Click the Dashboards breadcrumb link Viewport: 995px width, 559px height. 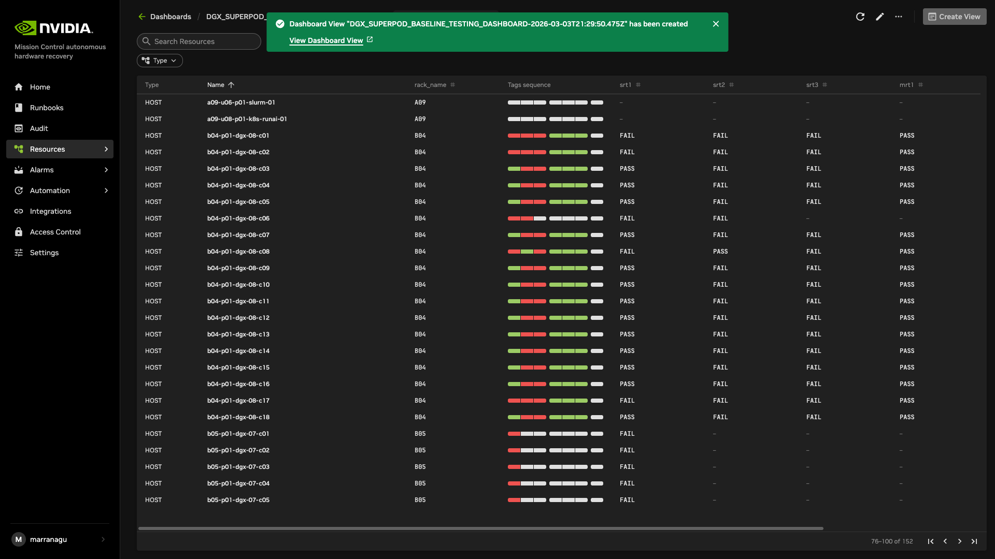point(170,17)
